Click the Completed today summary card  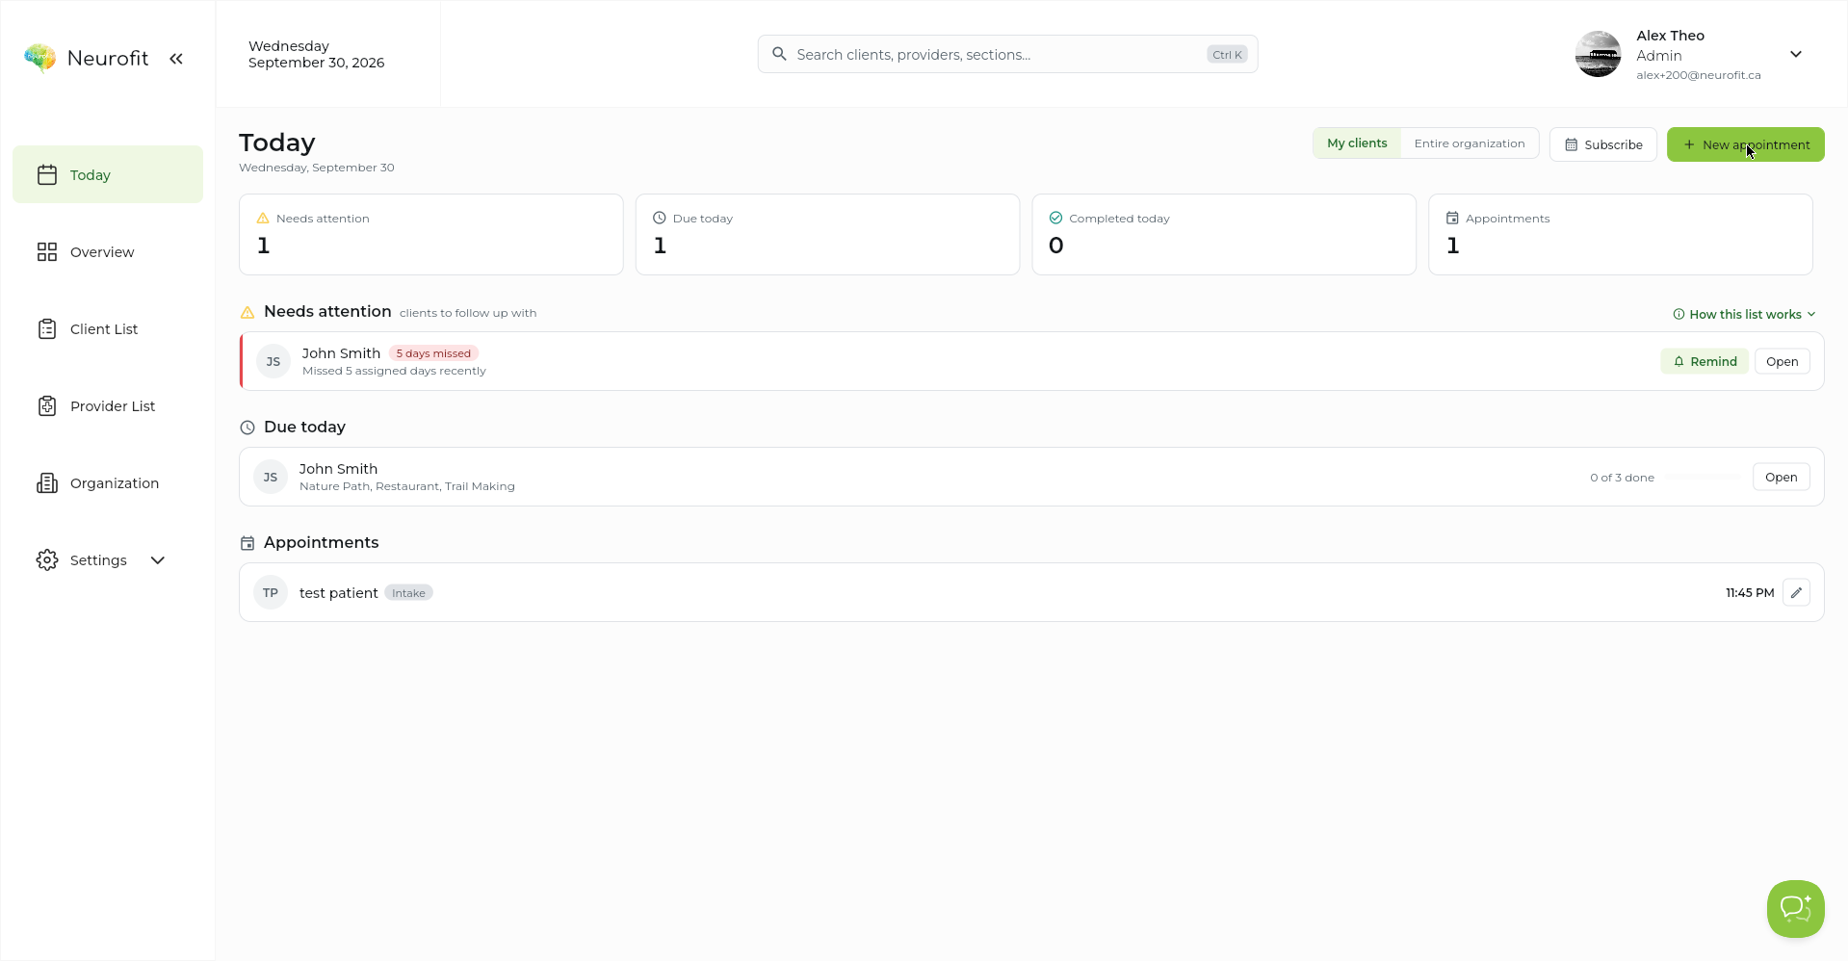(1224, 234)
